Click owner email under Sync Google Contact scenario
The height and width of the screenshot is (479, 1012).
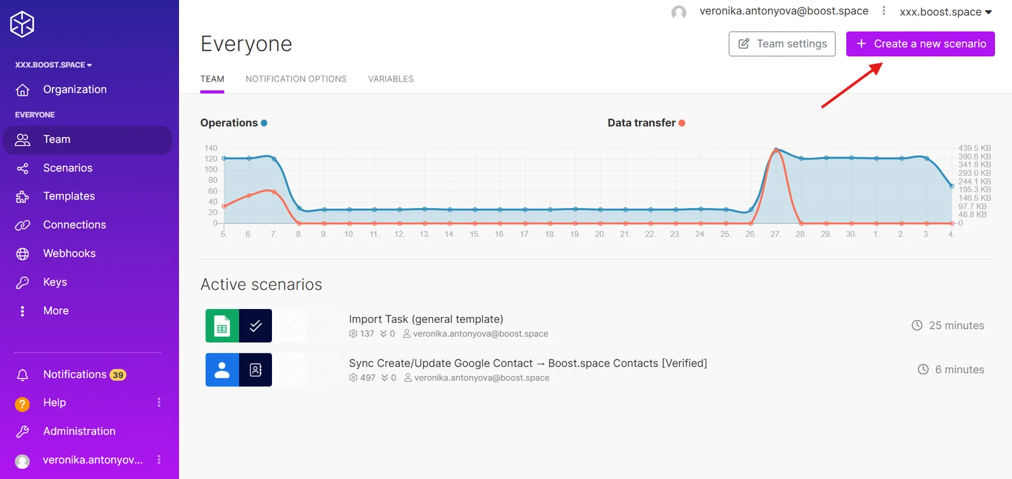(x=482, y=378)
